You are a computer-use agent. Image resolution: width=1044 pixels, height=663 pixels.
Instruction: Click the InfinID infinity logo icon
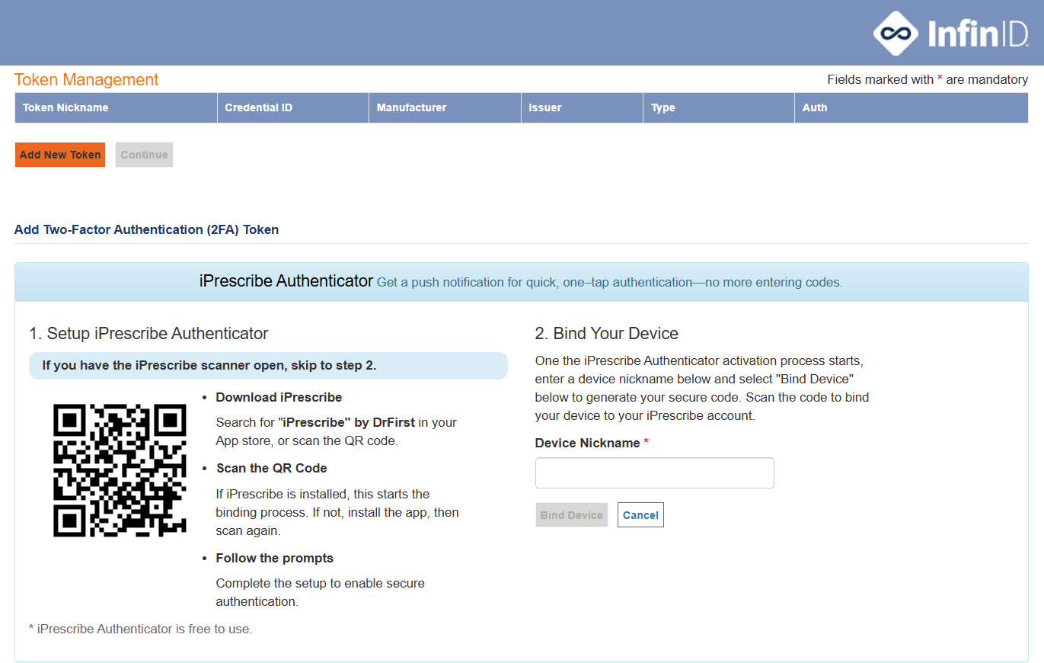[x=896, y=34]
